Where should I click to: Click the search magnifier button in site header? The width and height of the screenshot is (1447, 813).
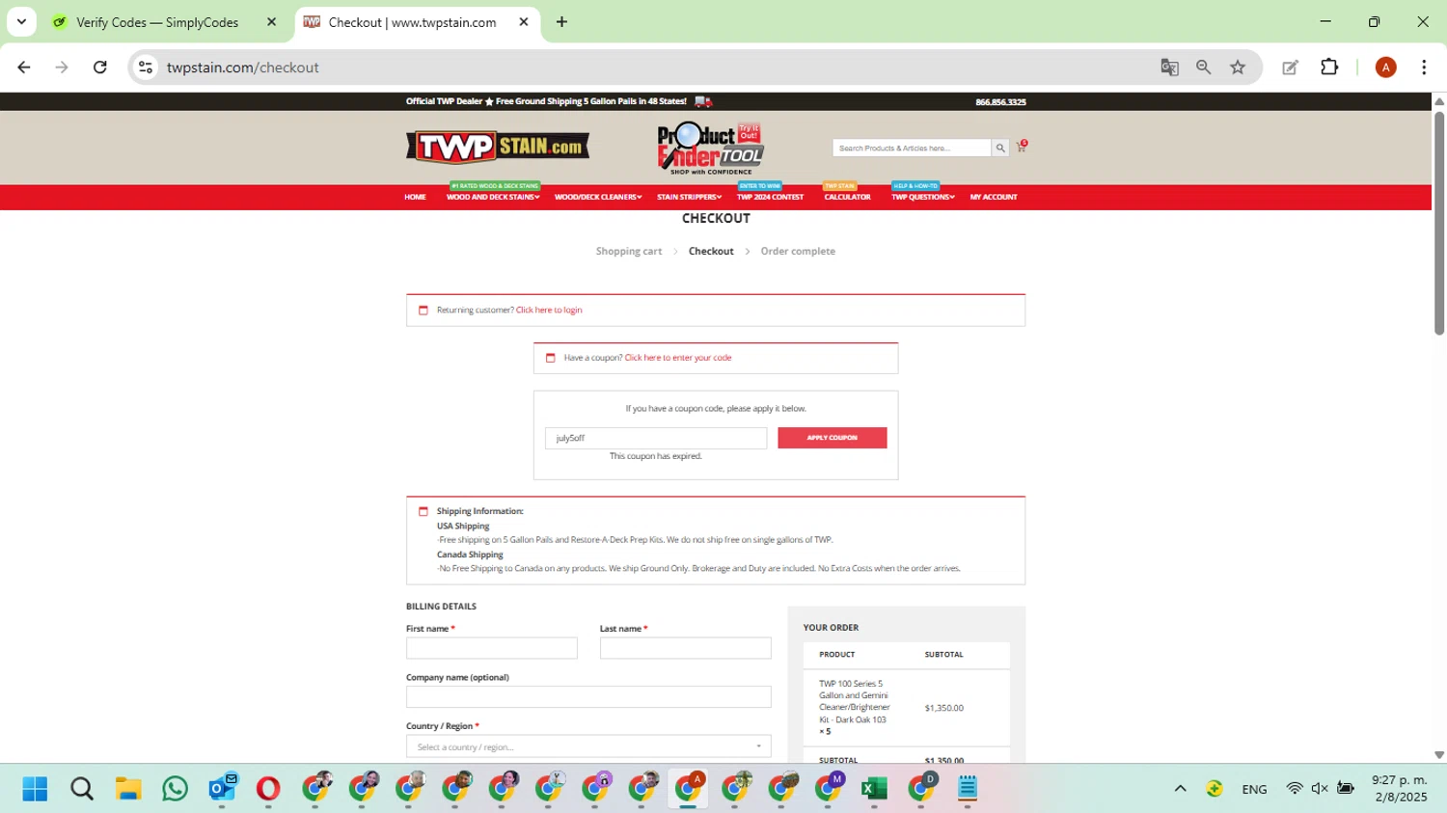coord(1000,148)
